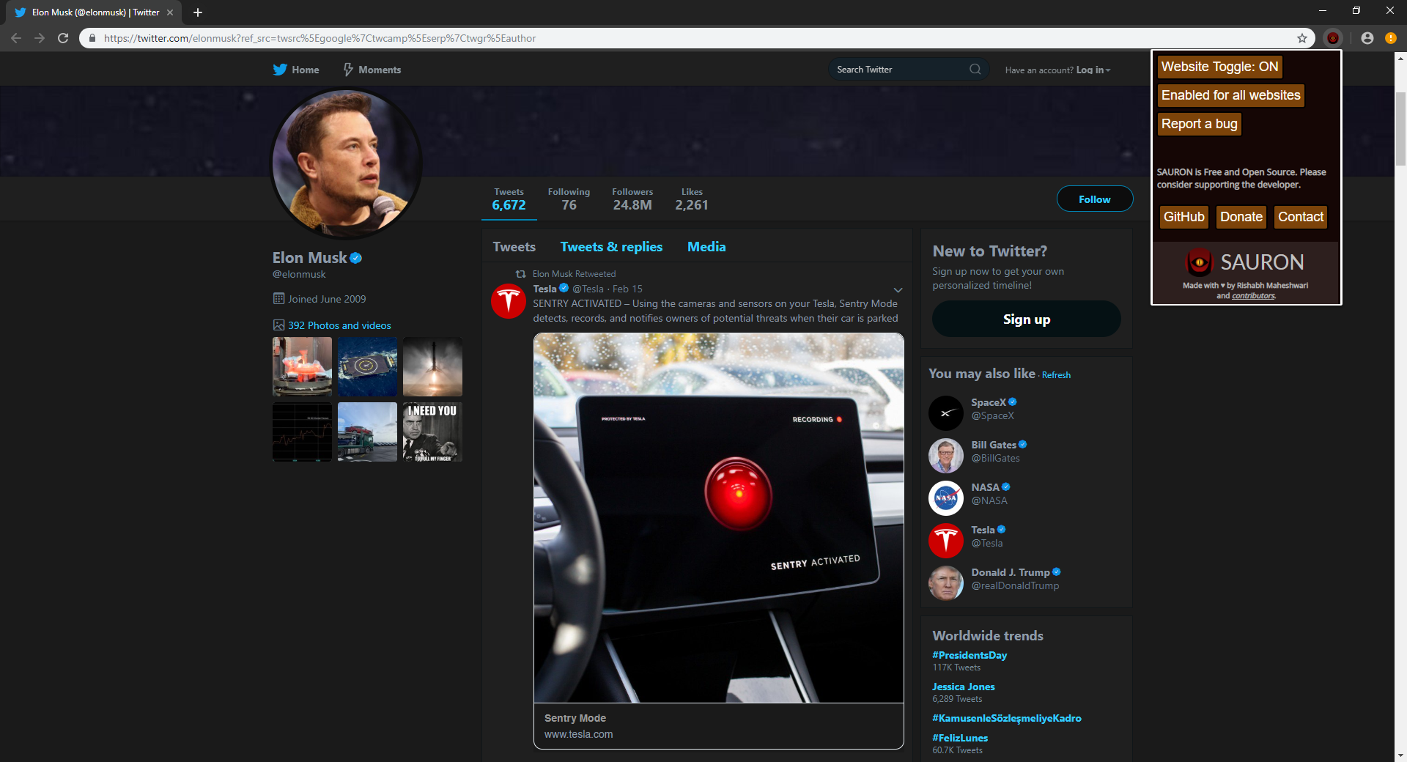Open 392 Photos and videos link
This screenshot has width=1407, height=762.
339,325
